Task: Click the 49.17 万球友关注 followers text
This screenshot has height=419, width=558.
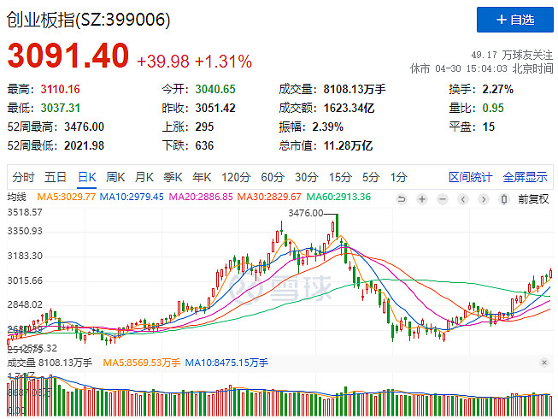Action: [x=512, y=56]
